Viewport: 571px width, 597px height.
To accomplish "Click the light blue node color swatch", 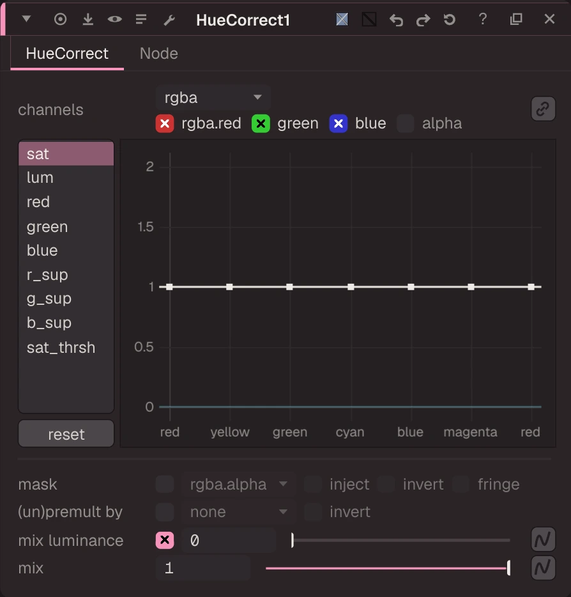I will pyautogui.click(x=342, y=19).
